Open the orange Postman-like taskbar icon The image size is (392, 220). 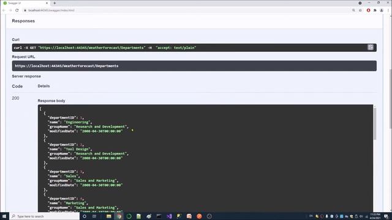coord(199,216)
